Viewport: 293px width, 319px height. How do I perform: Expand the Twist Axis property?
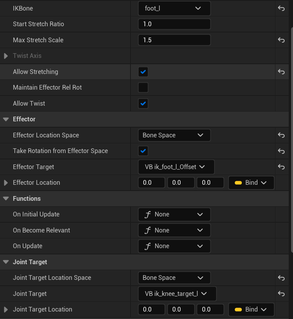point(6,56)
